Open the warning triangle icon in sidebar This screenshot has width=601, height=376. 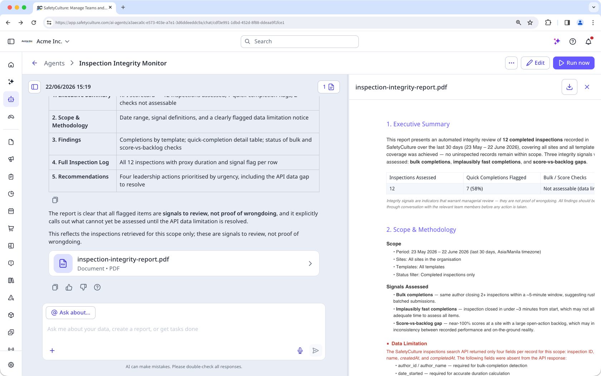pos(11,298)
